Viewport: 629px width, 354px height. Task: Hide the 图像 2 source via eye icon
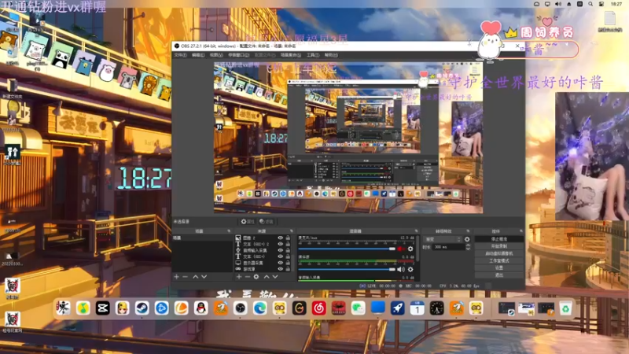click(281, 238)
